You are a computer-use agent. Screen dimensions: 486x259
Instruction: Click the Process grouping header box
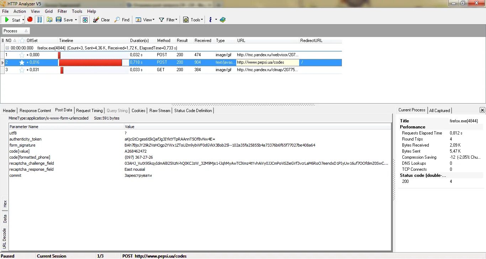16,31
